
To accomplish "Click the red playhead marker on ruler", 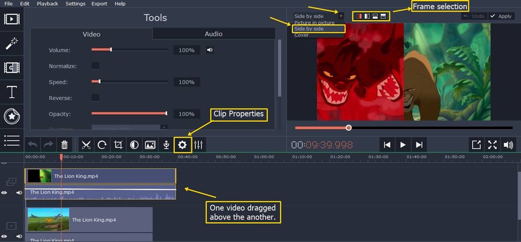I will pos(61,157).
